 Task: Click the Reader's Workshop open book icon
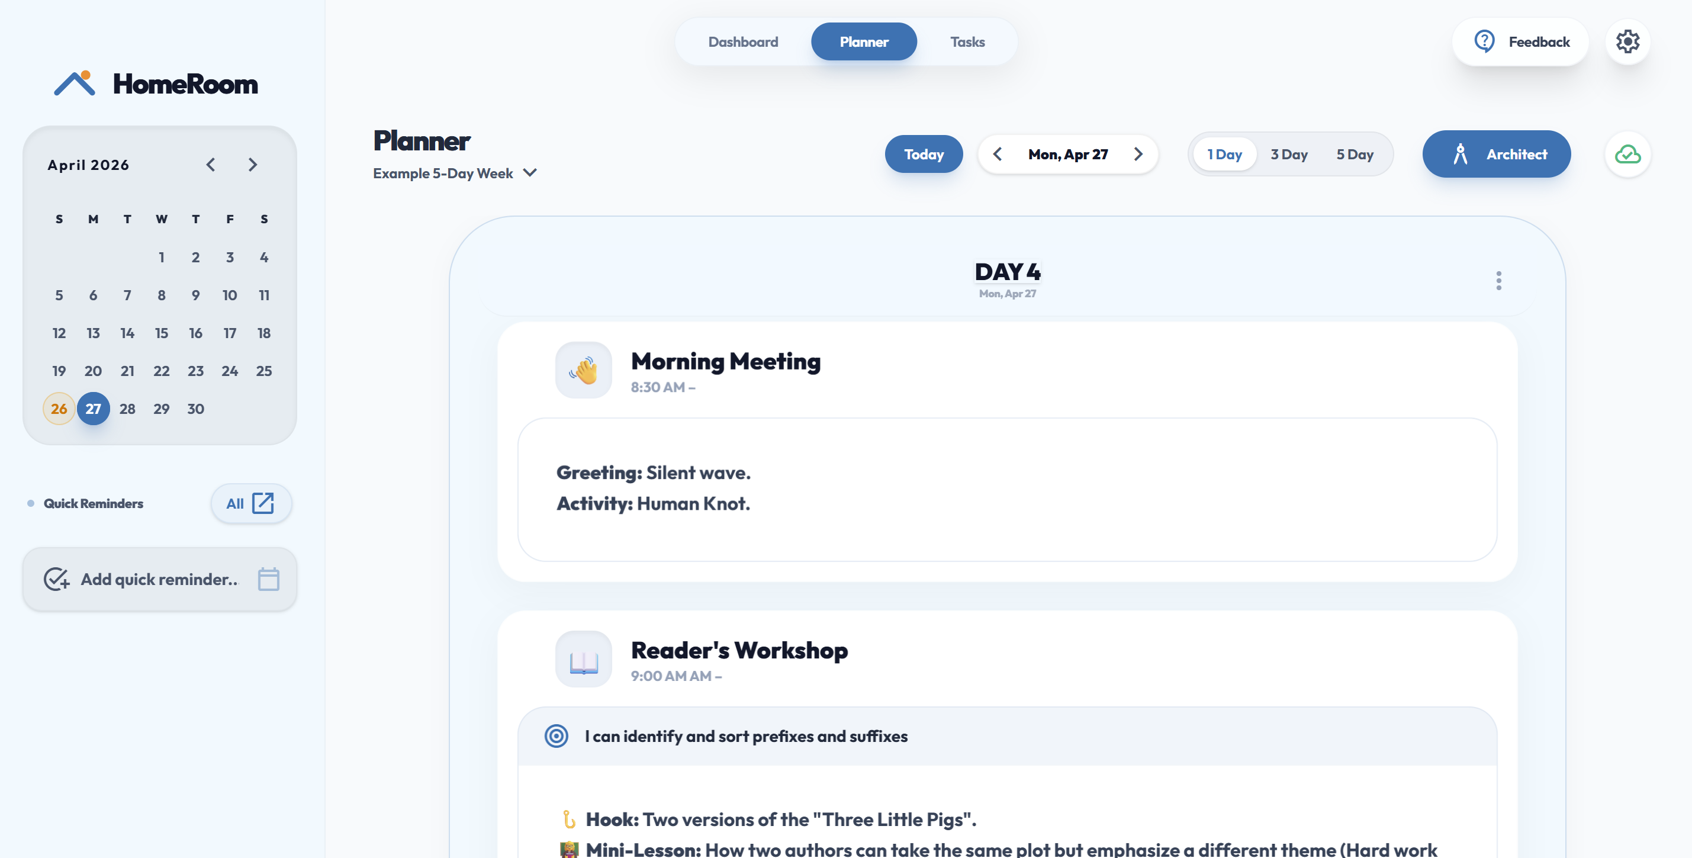(583, 659)
